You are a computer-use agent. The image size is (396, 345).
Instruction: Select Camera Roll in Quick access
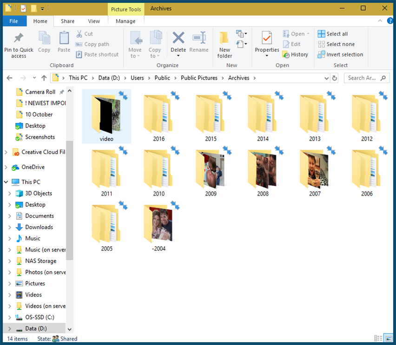coord(40,92)
